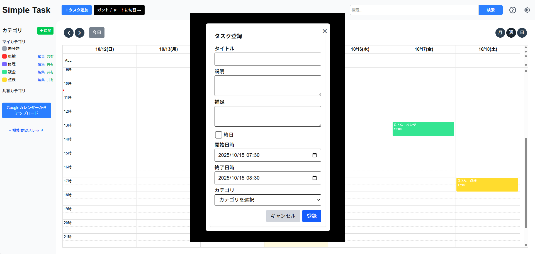The width and height of the screenshot is (535, 254).
Task: Click inside the タイトル input field
Action: point(267,59)
